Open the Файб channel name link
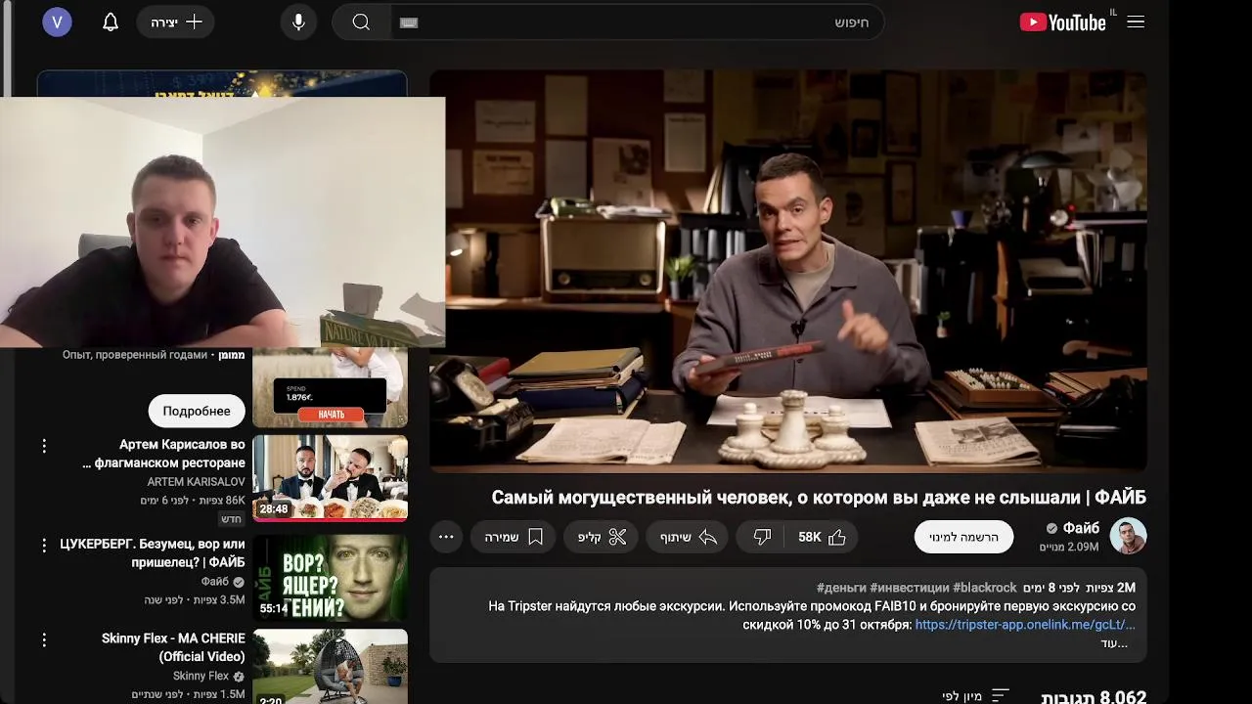 coord(1081,528)
